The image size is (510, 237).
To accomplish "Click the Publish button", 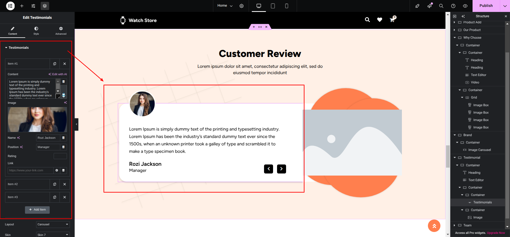I will 486,6.
